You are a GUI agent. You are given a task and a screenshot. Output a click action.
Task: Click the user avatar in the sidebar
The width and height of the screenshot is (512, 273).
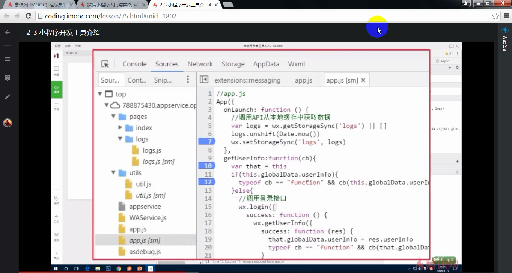click(x=8, y=123)
